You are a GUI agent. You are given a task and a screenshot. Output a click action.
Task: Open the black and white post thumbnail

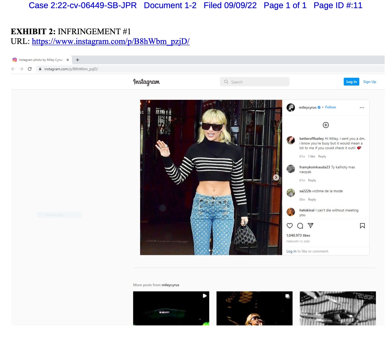click(337, 308)
